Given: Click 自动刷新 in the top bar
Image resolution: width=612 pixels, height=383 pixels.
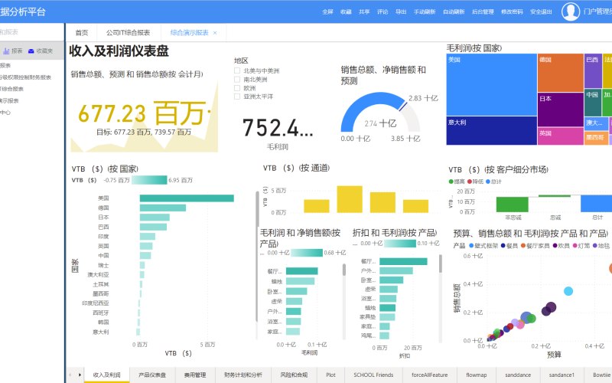Looking at the screenshot, I should (454, 11).
